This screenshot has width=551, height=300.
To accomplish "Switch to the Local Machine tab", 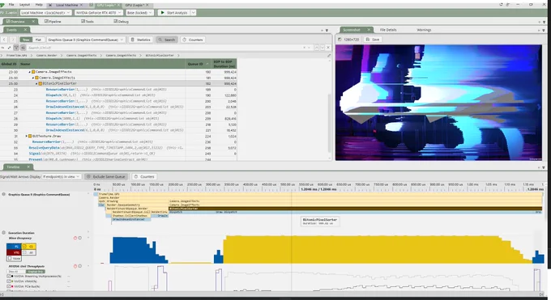I will (x=66, y=5).
